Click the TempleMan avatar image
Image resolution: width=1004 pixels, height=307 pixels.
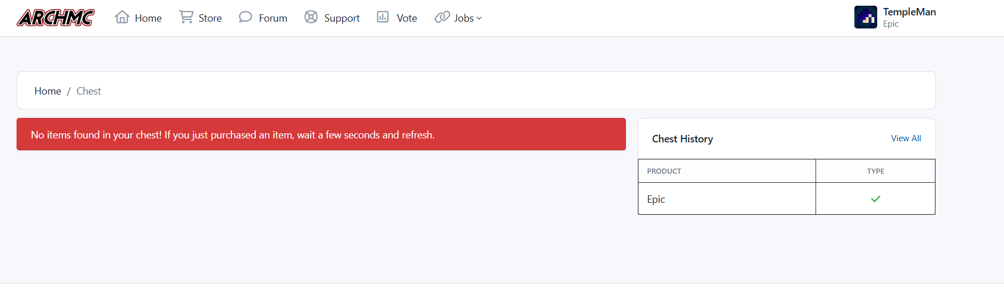[x=866, y=17]
